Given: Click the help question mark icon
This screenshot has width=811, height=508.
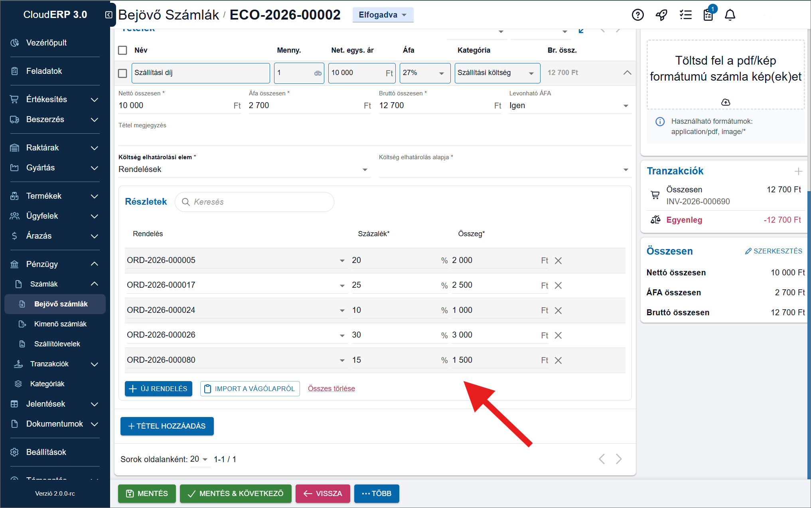Looking at the screenshot, I should [637, 15].
